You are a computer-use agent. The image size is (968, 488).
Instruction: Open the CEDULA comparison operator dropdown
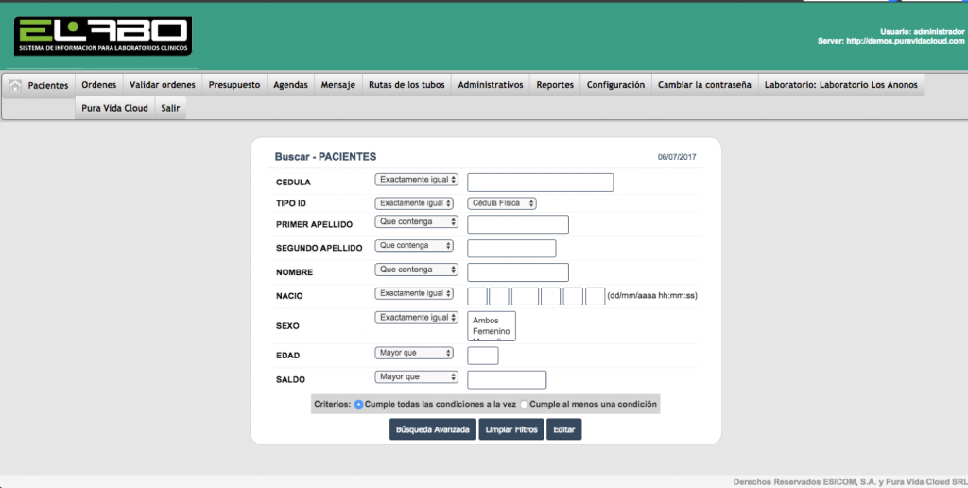click(416, 179)
